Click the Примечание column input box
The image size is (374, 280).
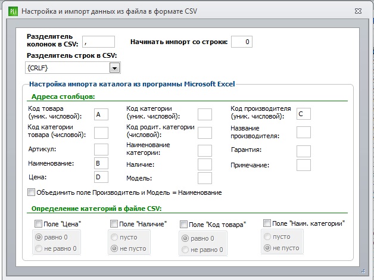pos(304,165)
